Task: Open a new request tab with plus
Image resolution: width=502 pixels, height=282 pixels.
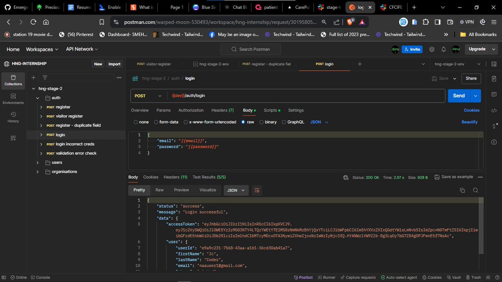Action: 360,64
